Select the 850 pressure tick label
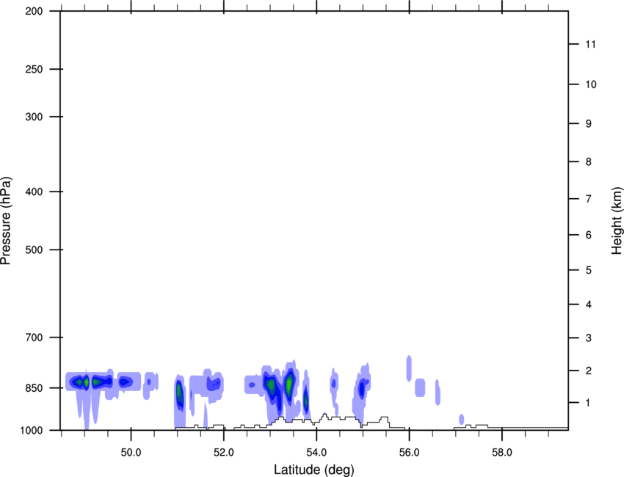Viewport: 624px width, 477px height. pyautogui.click(x=34, y=388)
